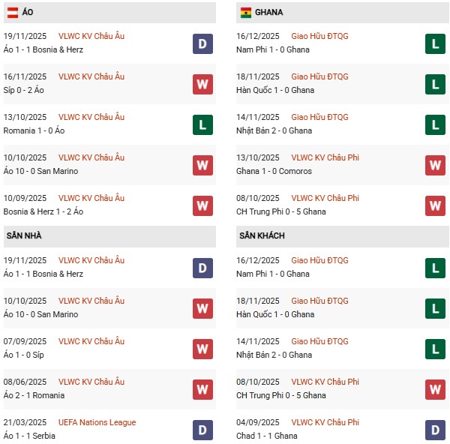450x444 pixels.
Task: Select the SÂN KHÁCH section header
Action: pos(262,236)
